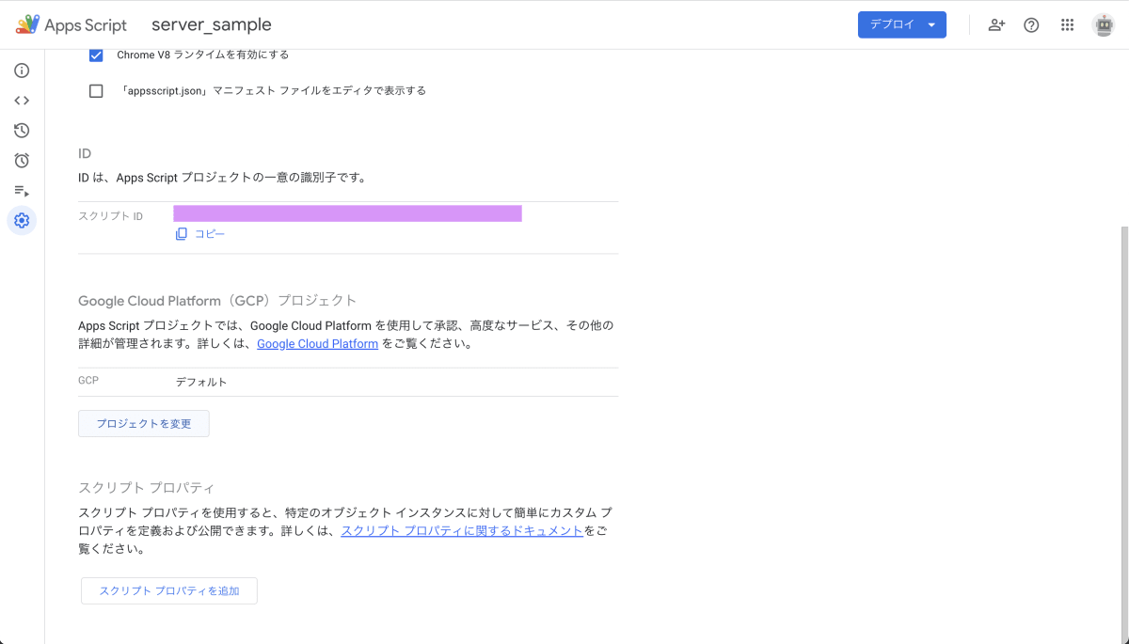Click the share project add-person icon
Viewport: 1129px width, 644px height.
coord(996,25)
